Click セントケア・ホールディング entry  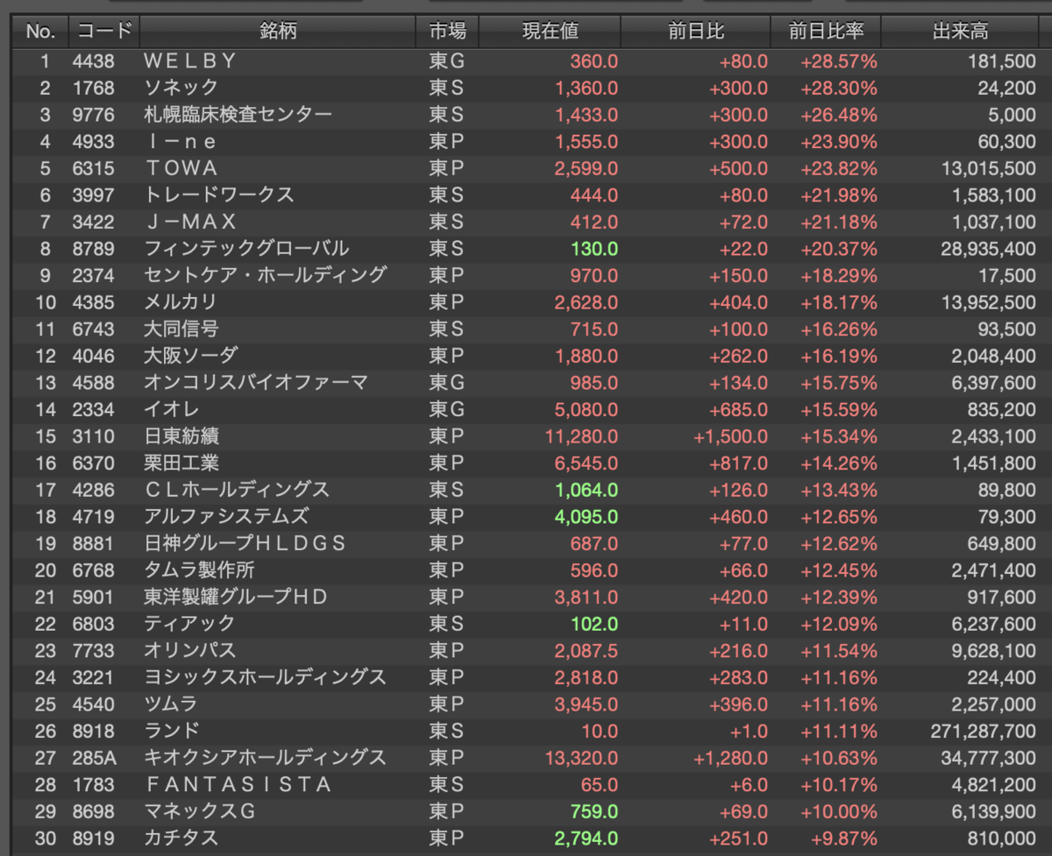(265, 275)
